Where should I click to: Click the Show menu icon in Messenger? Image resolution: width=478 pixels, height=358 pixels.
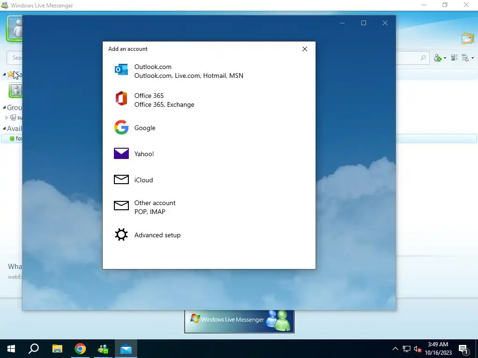click(465, 58)
